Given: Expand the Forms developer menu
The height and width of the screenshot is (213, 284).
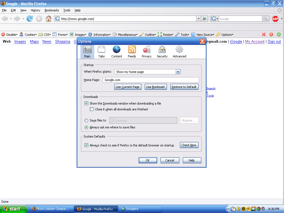Looking at the screenshot, I should pyautogui.click(x=60, y=35).
